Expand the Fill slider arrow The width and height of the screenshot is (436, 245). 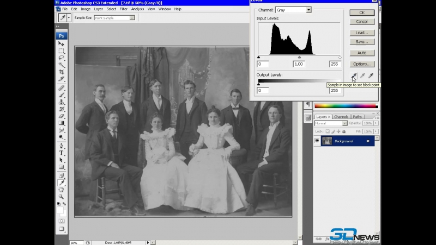[x=376, y=131]
